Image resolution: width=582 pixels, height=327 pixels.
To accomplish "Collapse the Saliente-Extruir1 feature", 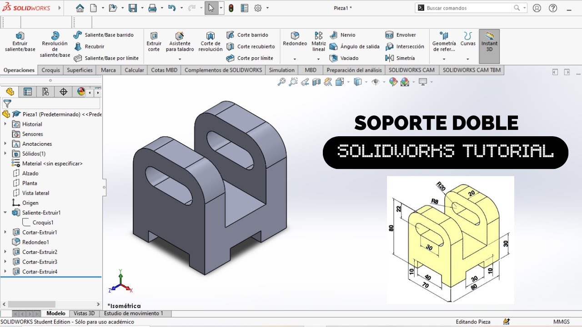I will (5, 213).
